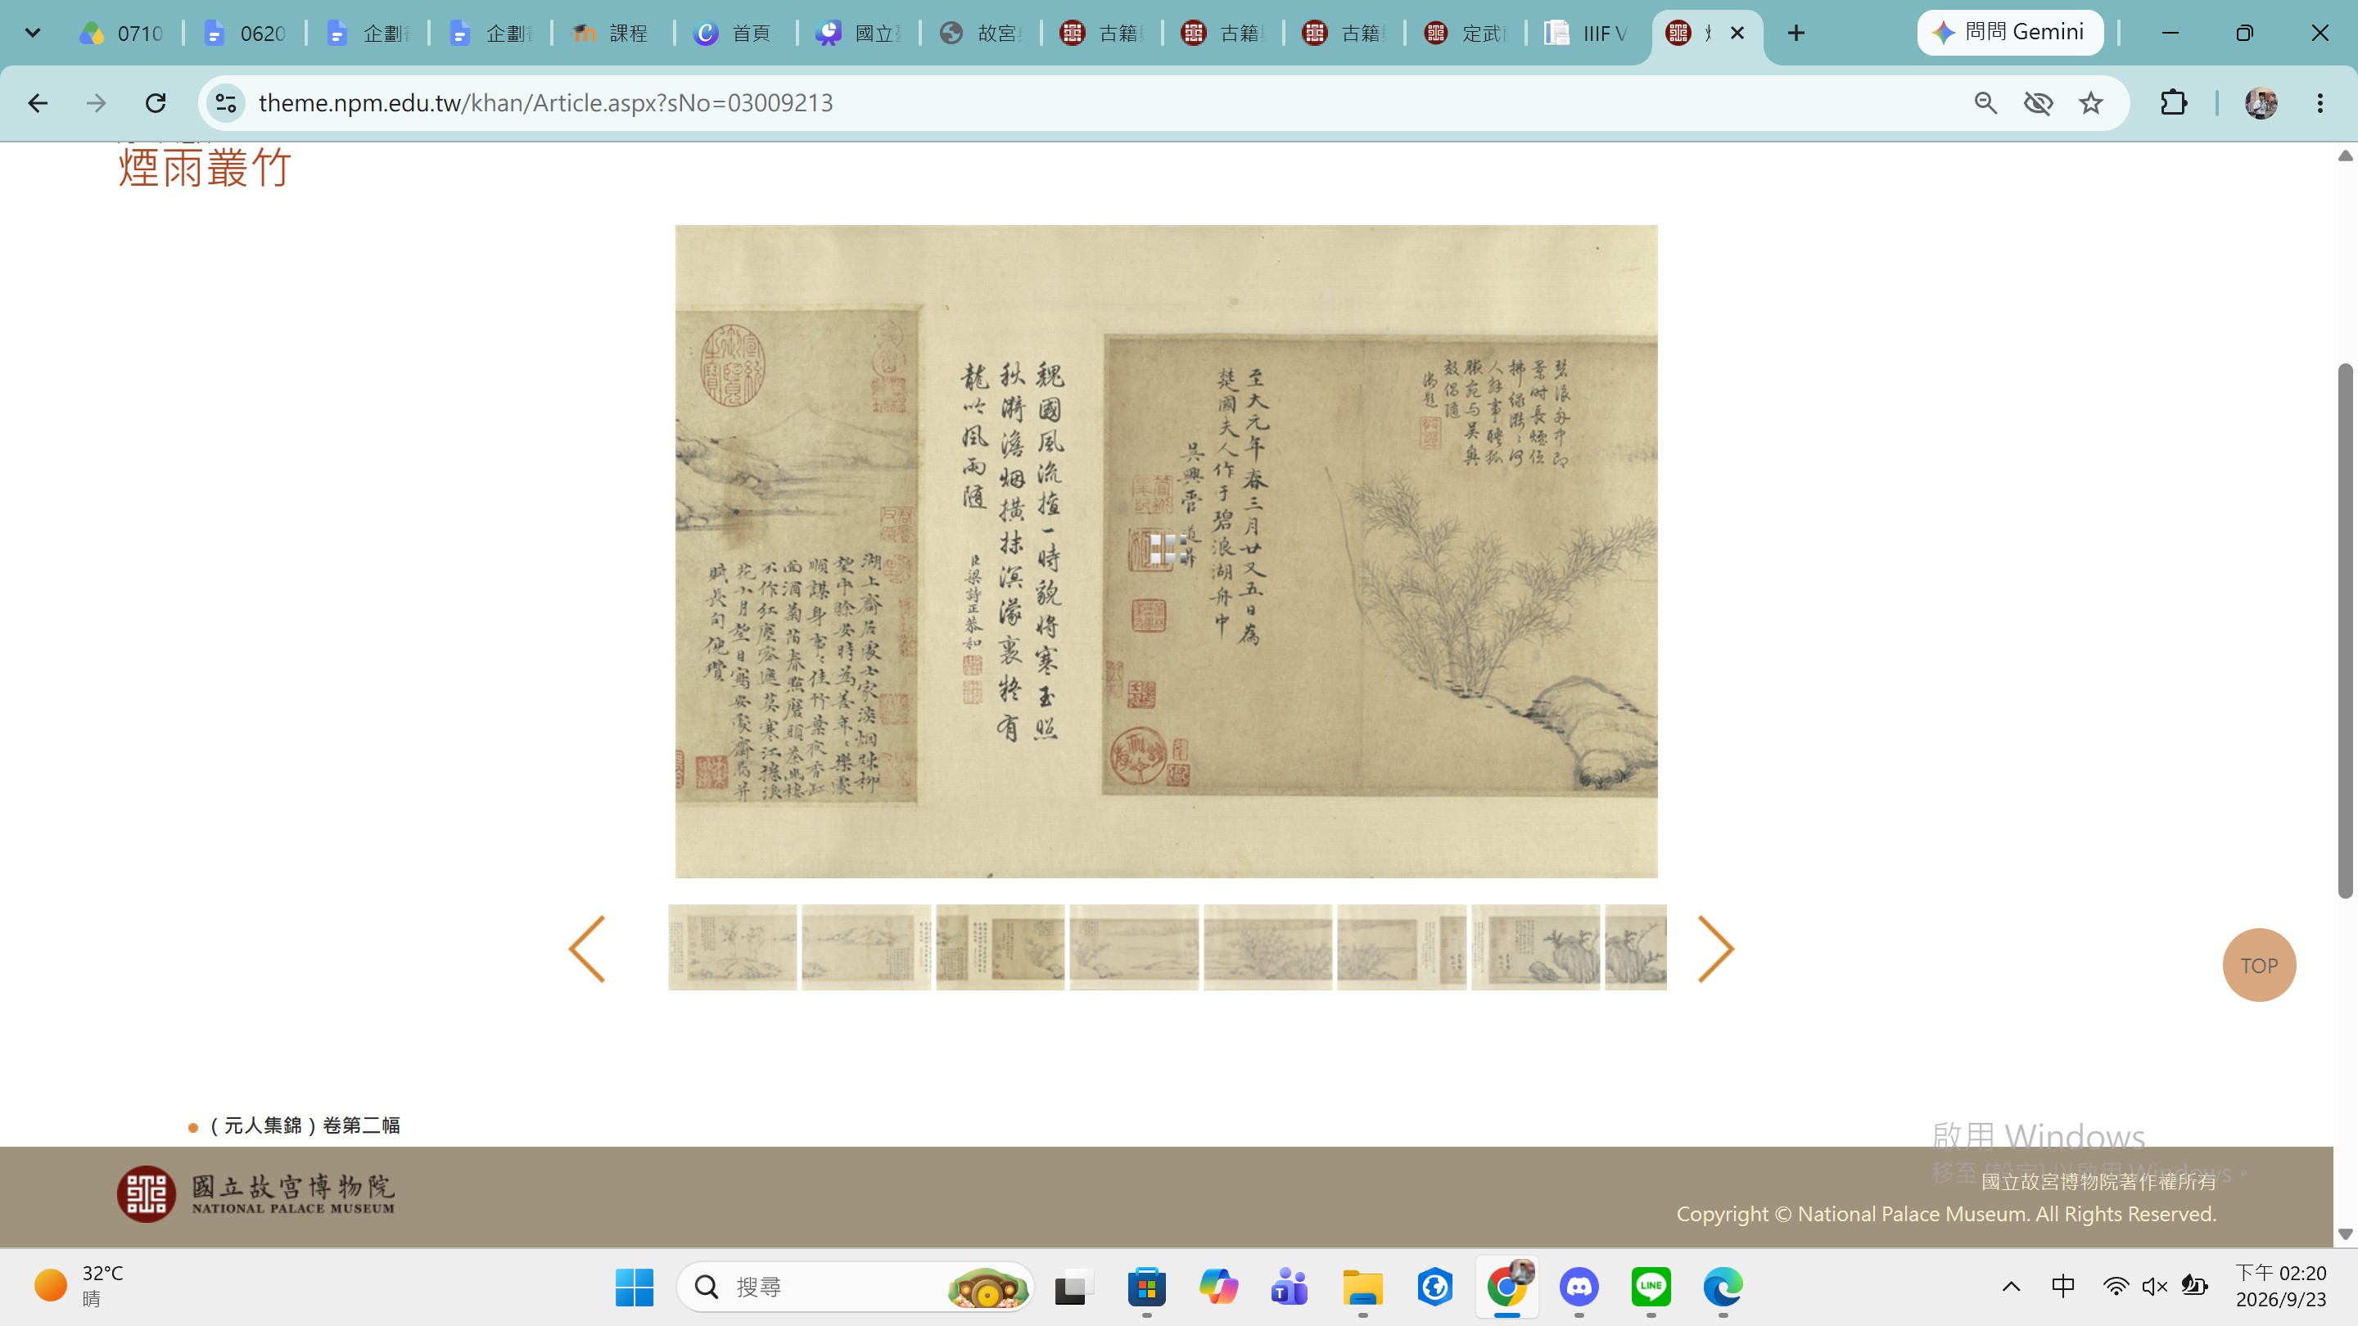Screen dimensions: 2358x1326
Task: Click the National Palace Museum logo
Action: point(255,1193)
